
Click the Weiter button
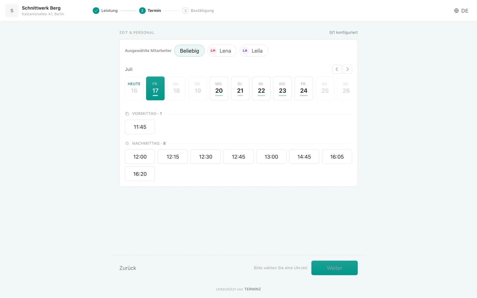pos(334,268)
